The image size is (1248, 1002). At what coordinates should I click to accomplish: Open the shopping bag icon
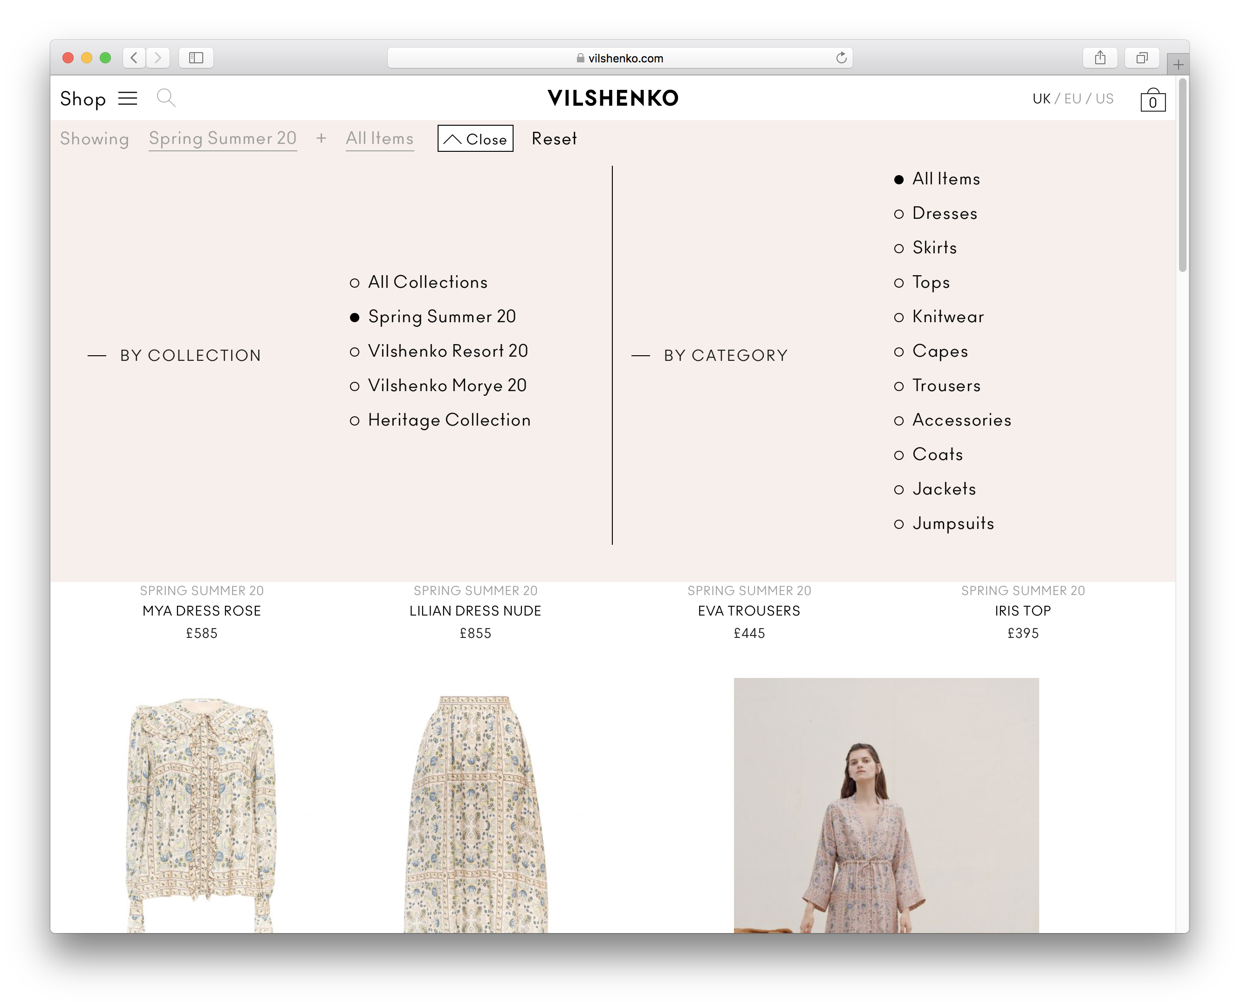[1152, 100]
